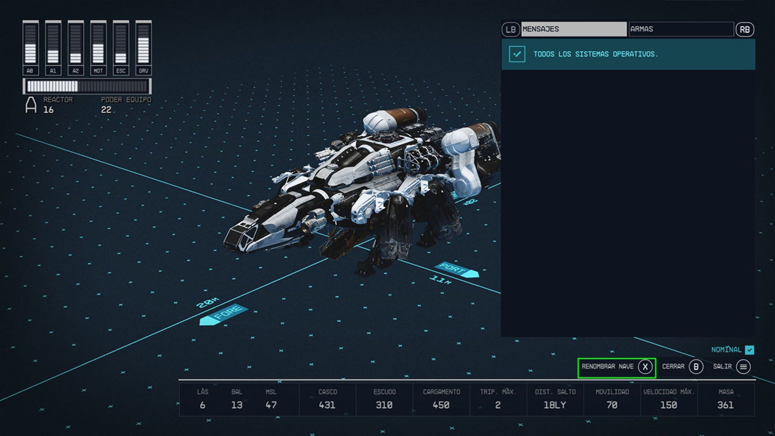The height and width of the screenshot is (436, 775).
Task: Click the RB bumper icon
Action: [x=745, y=29]
